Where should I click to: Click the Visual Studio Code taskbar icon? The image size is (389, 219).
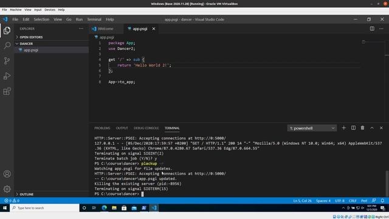click(x=154, y=208)
